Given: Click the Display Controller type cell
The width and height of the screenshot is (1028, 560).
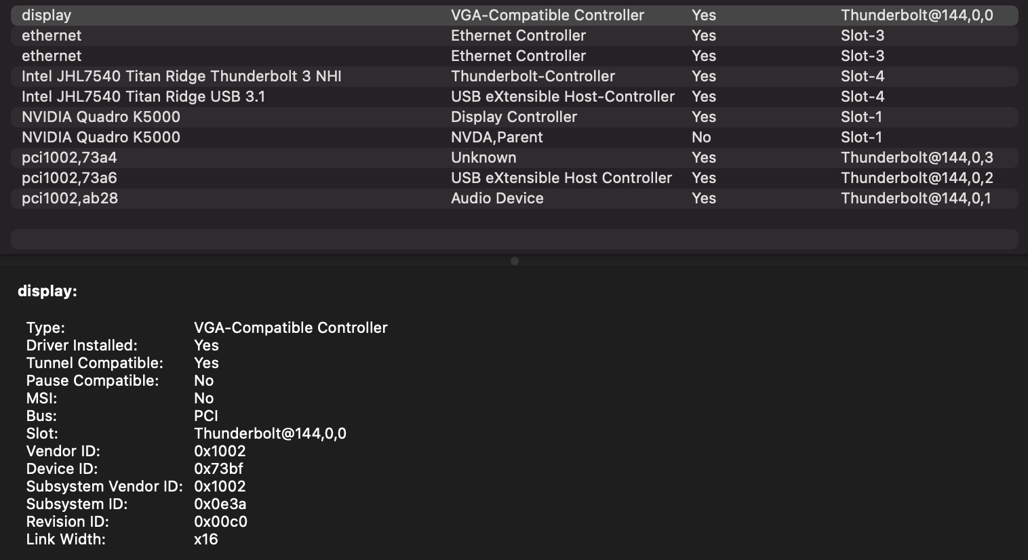Looking at the screenshot, I should [x=513, y=117].
